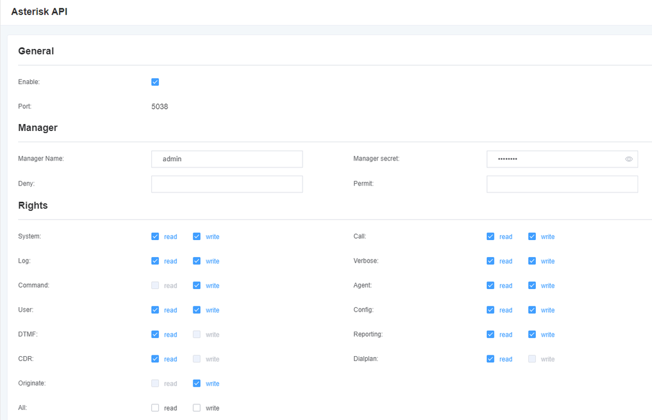Disable Agent write permission
Viewport: 652px width, 420px height.
point(532,285)
